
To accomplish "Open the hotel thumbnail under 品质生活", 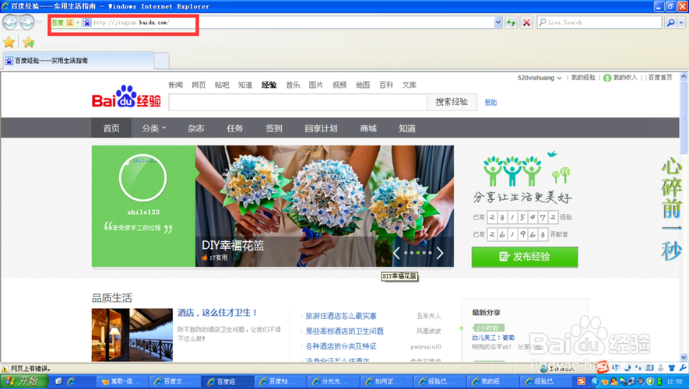I will point(132,335).
